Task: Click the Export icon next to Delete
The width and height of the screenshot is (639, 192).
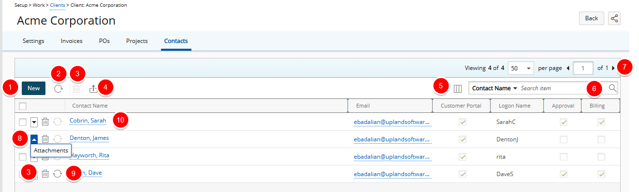Action: coord(94,88)
